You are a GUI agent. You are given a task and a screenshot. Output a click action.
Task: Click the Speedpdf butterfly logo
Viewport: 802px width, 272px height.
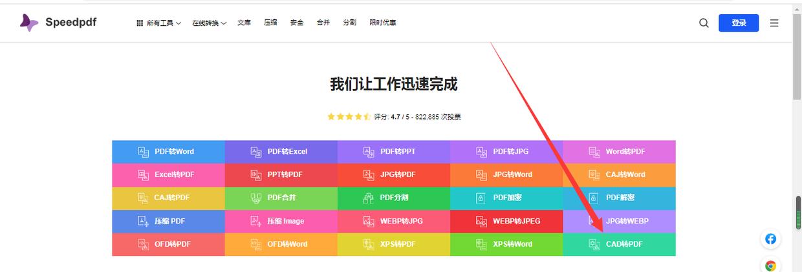click(28, 23)
